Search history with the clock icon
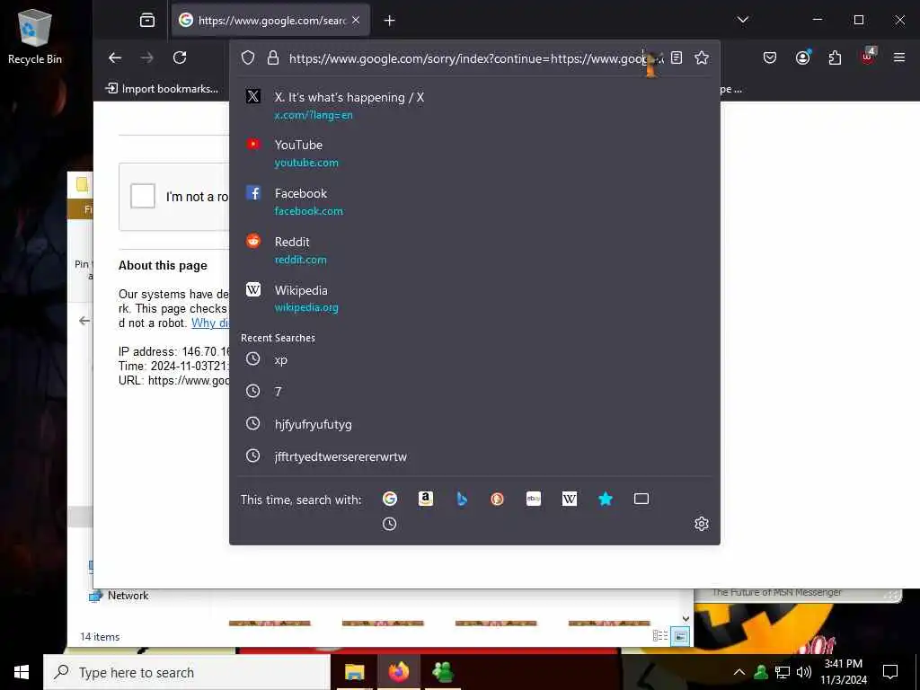920x690 pixels. click(390, 524)
